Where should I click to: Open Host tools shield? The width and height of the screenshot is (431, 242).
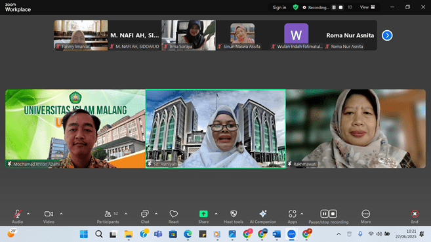(x=234, y=216)
